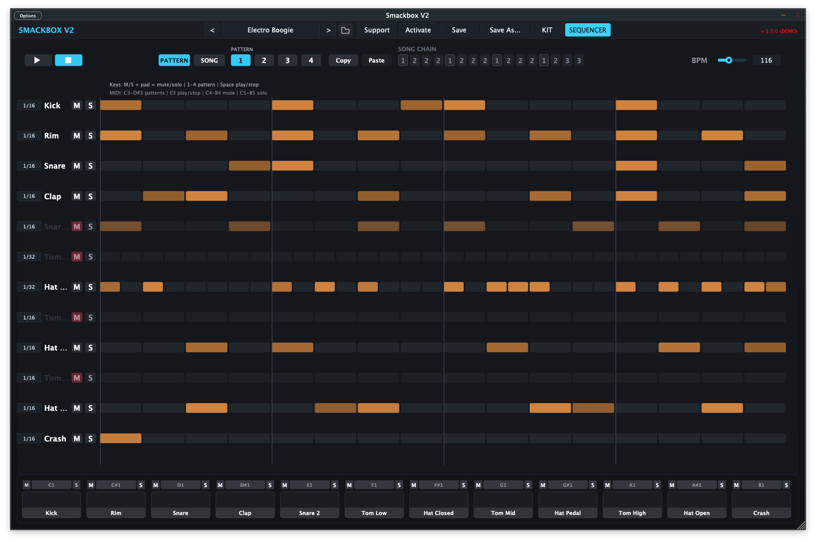Go to next preset arrow
The height and width of the screenshot is (542, 816).
[328, 30]
